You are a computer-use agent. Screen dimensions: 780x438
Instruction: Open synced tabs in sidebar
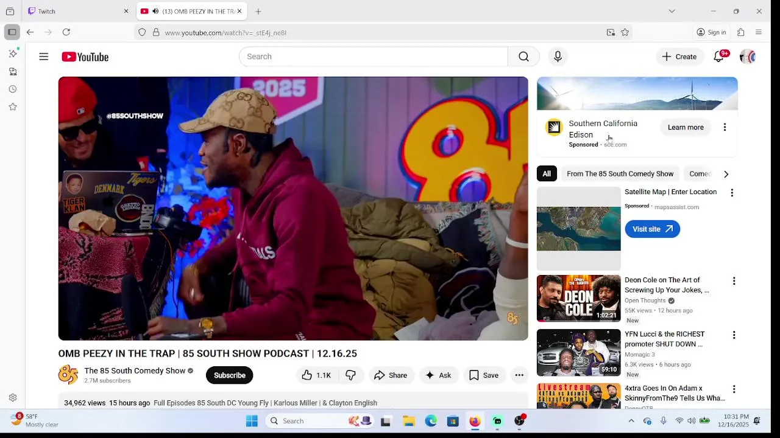coord(12,71)
